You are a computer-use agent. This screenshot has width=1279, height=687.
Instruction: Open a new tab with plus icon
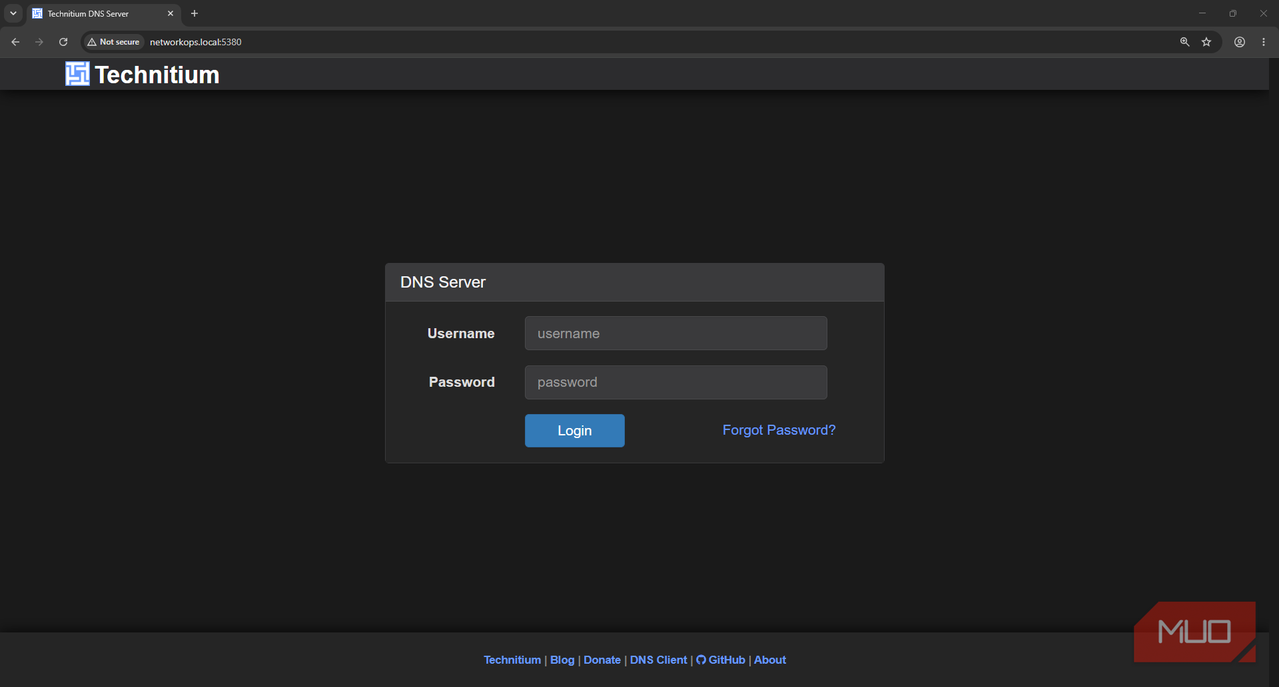[x=195, y=13]
